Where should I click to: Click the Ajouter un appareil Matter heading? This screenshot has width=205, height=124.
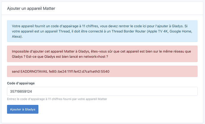click(x=31, y=8)
